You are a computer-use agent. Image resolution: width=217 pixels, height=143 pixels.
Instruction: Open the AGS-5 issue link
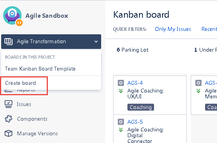coord(135,122)
